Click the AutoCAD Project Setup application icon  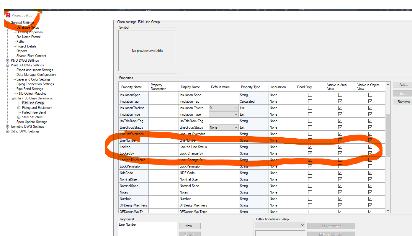click(x=8, y=15)
